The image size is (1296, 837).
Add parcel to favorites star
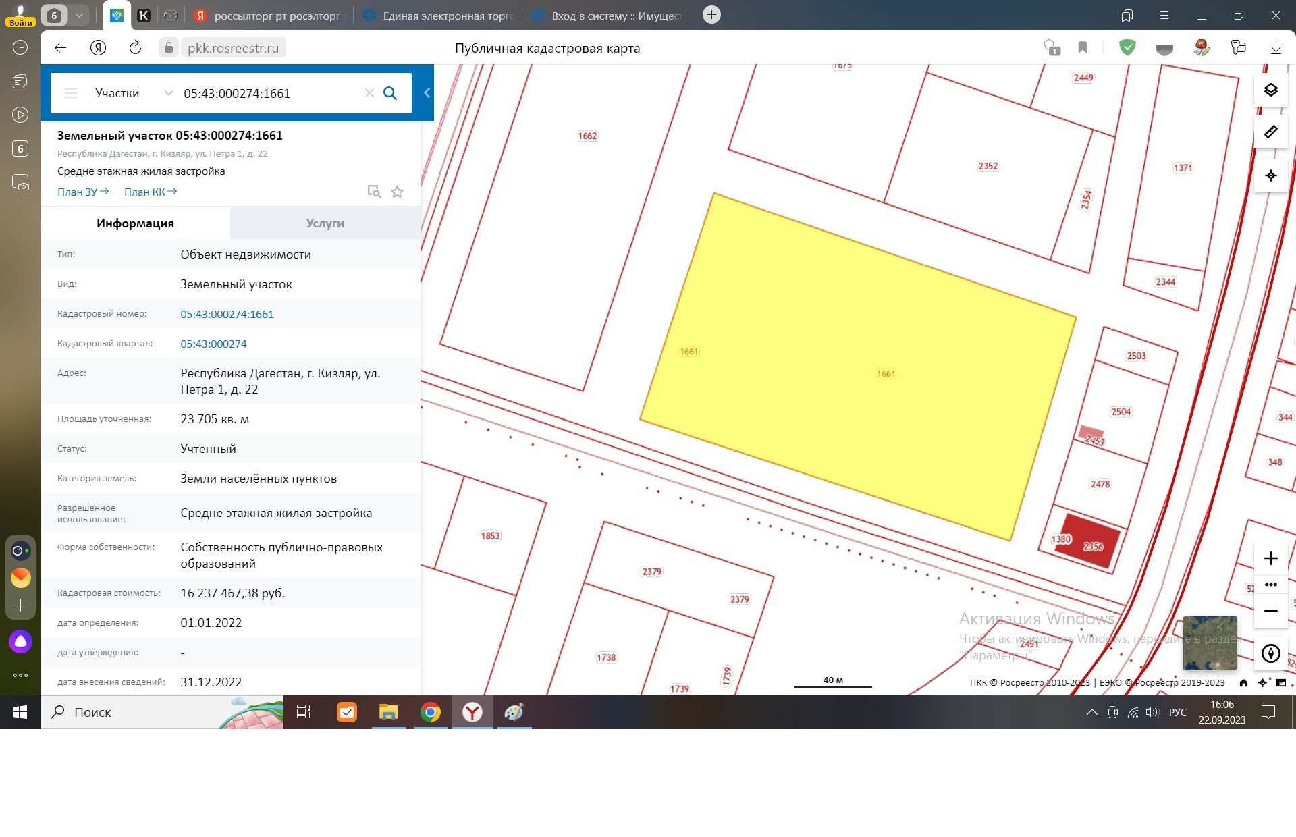coord(397,192)
